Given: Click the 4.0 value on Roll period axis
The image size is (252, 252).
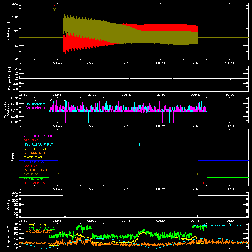Looking at the screenshot, I should pyautogui.click(x=15, y=78).
